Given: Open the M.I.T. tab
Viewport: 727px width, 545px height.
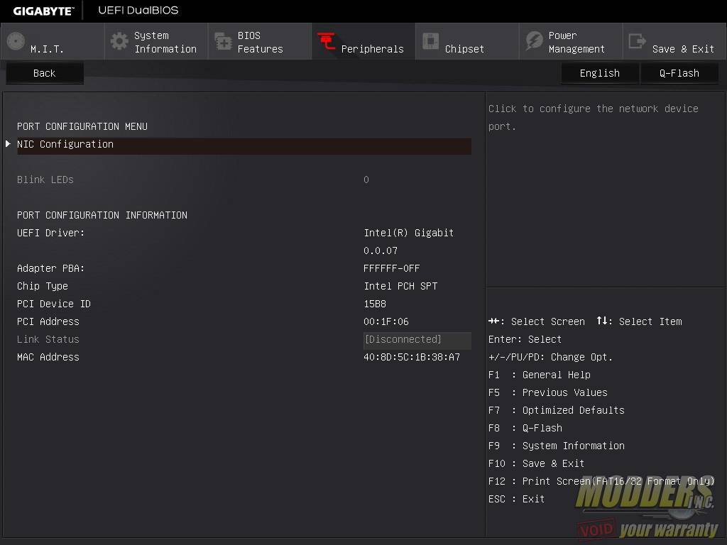Looking at the screenshot, I should (x=52, y=42).
